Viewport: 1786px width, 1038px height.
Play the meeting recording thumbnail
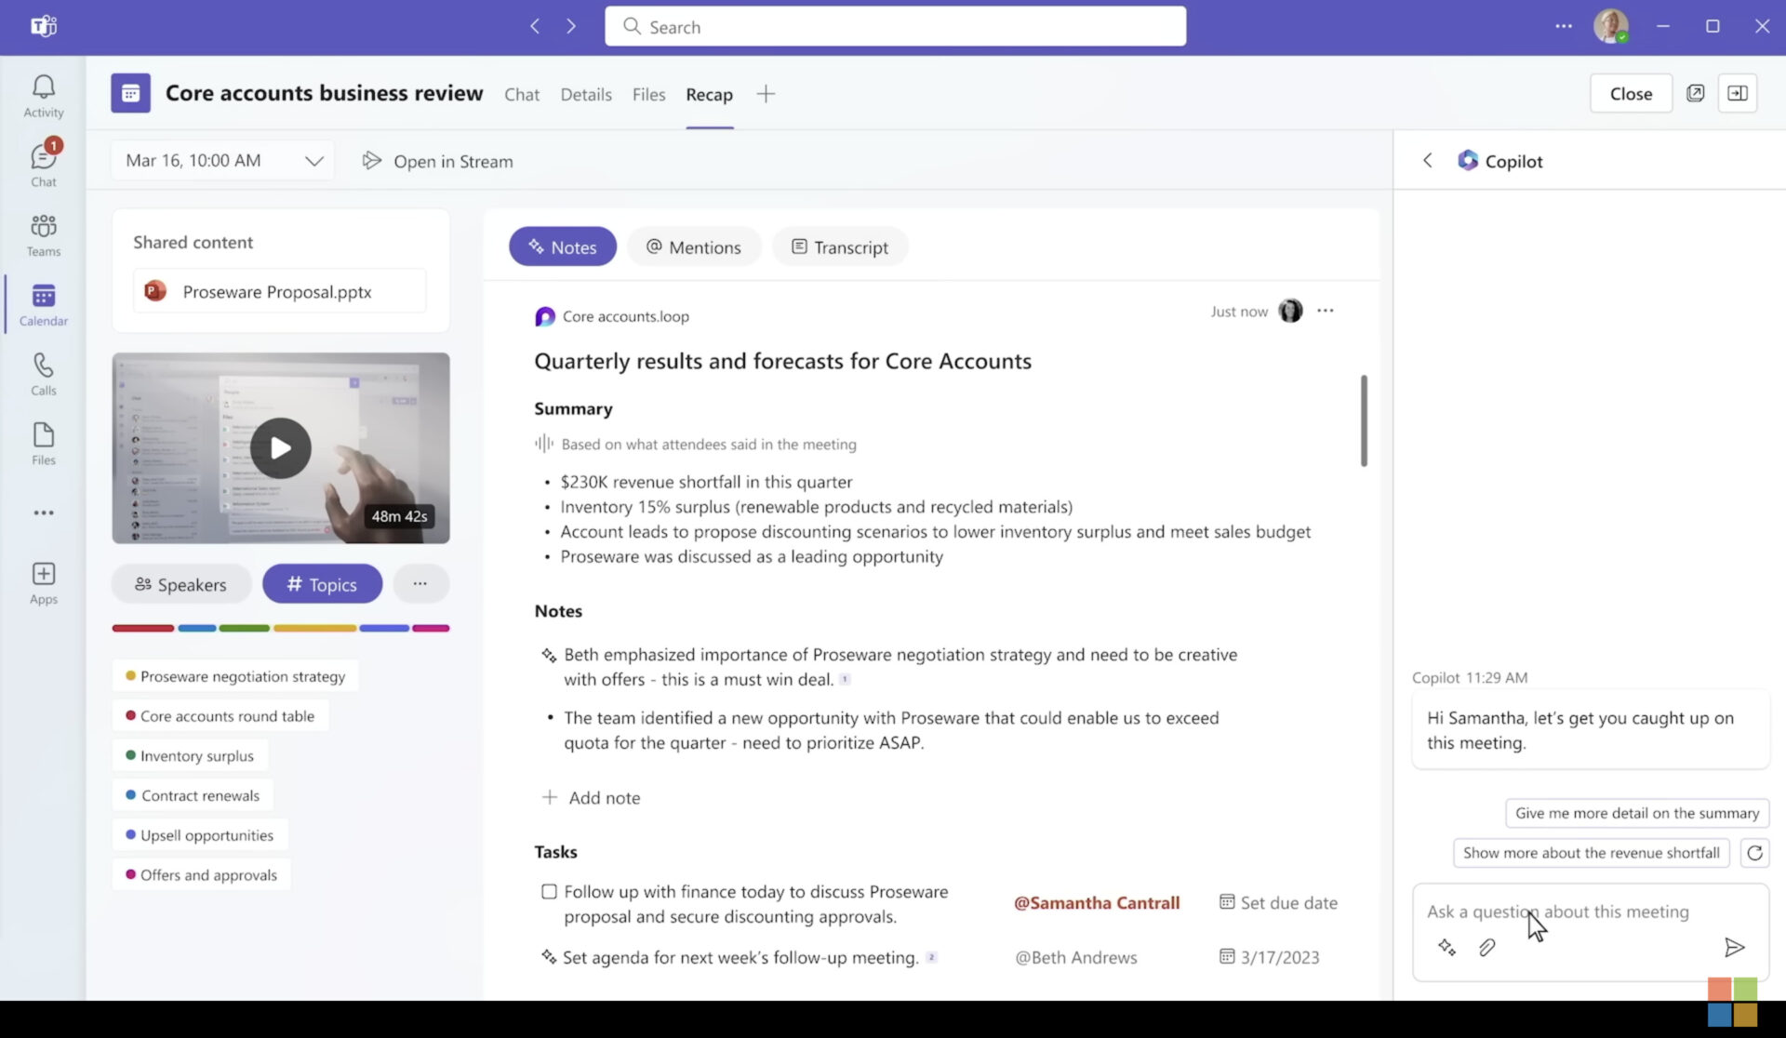pos(280,448)
